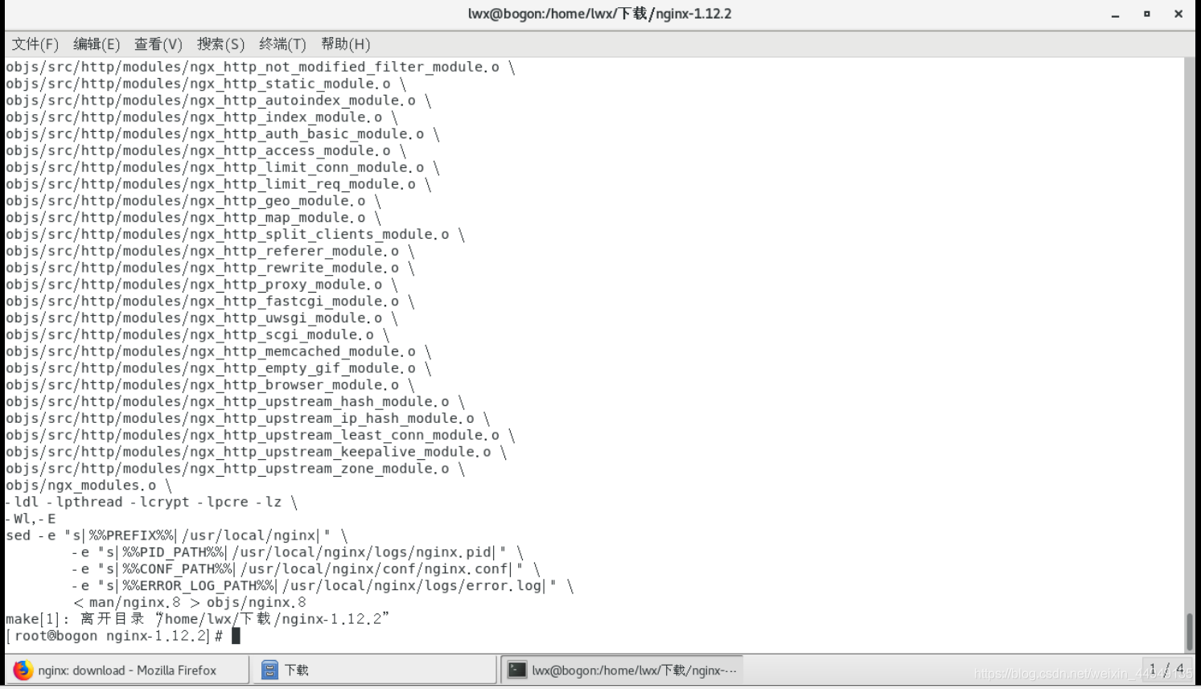
Task: Click the ngx_http_upstream_keepalive_module.o line
Action: click(x=257, y=452)
